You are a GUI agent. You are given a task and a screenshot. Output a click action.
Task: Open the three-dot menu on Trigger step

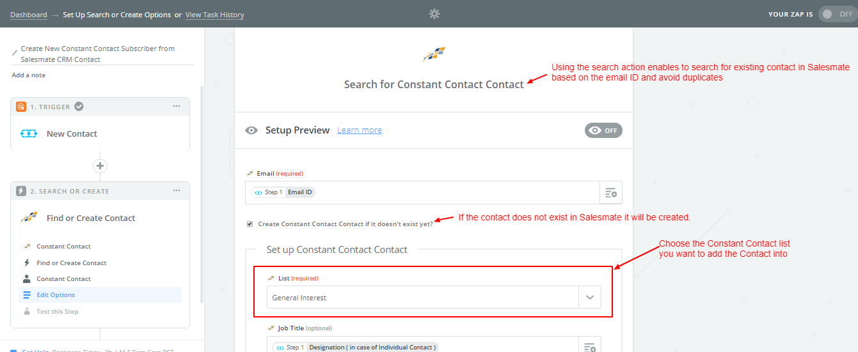coord(177,107)
